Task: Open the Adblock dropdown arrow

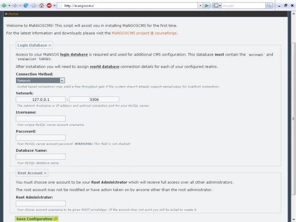Action: coord(55,6)
